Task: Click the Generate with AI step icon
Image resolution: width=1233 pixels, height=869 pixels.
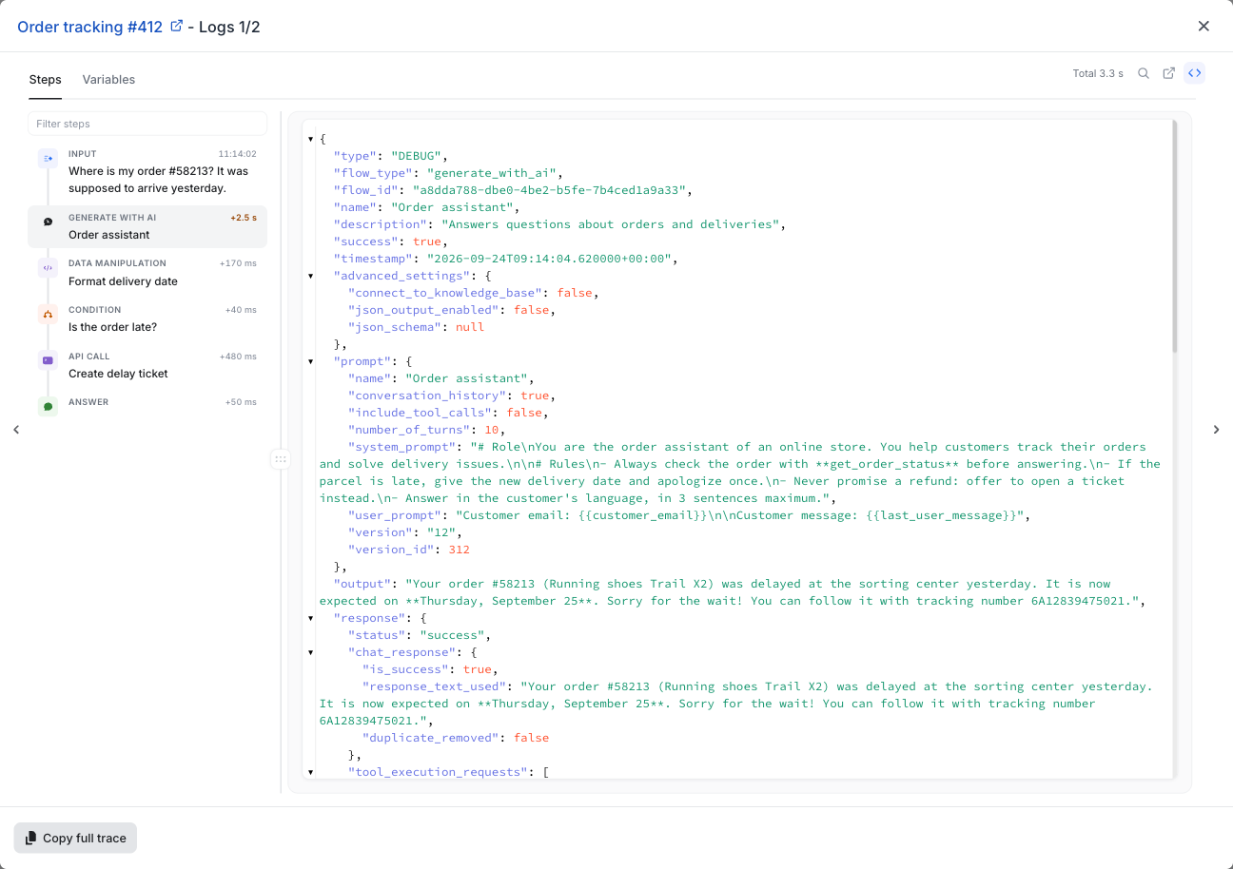Action: [x=48, y=222]
